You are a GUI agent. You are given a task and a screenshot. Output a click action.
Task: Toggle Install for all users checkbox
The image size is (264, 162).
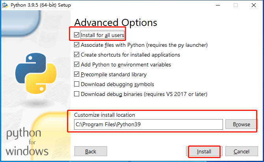(x=77, y=35)
